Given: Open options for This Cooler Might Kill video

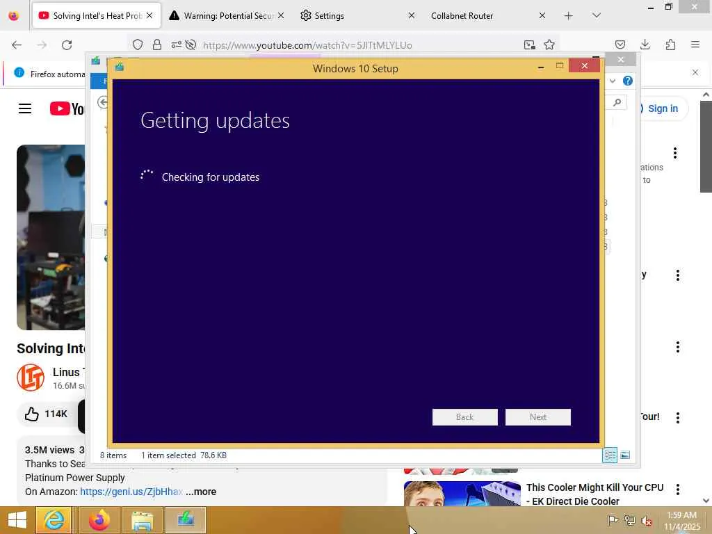Looking at the screenshot, I should pos(678,489).
